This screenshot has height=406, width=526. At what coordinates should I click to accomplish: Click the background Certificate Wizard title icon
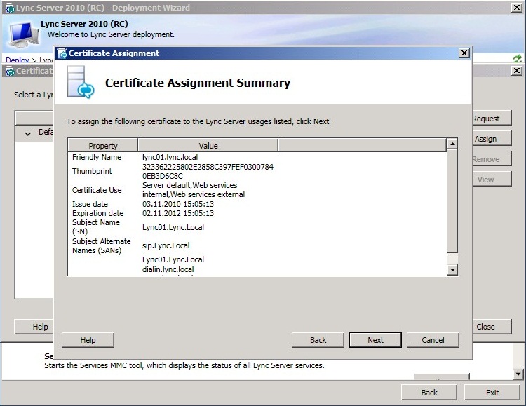9,71
